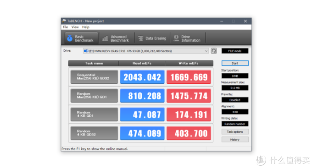Image resolution: width=312 pixels, height=168 pixels.
Task: Open Task options
Action: (x=235, y=132)
